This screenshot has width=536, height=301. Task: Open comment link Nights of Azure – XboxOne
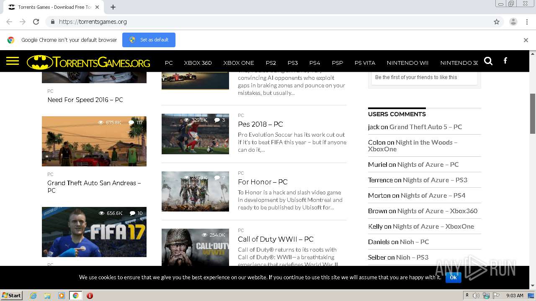click(433, 226)
